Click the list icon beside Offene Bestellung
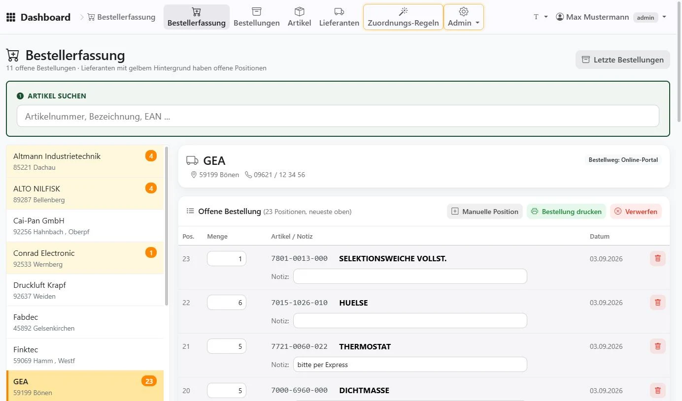The image size is (682, 401). tap(190, 211)
